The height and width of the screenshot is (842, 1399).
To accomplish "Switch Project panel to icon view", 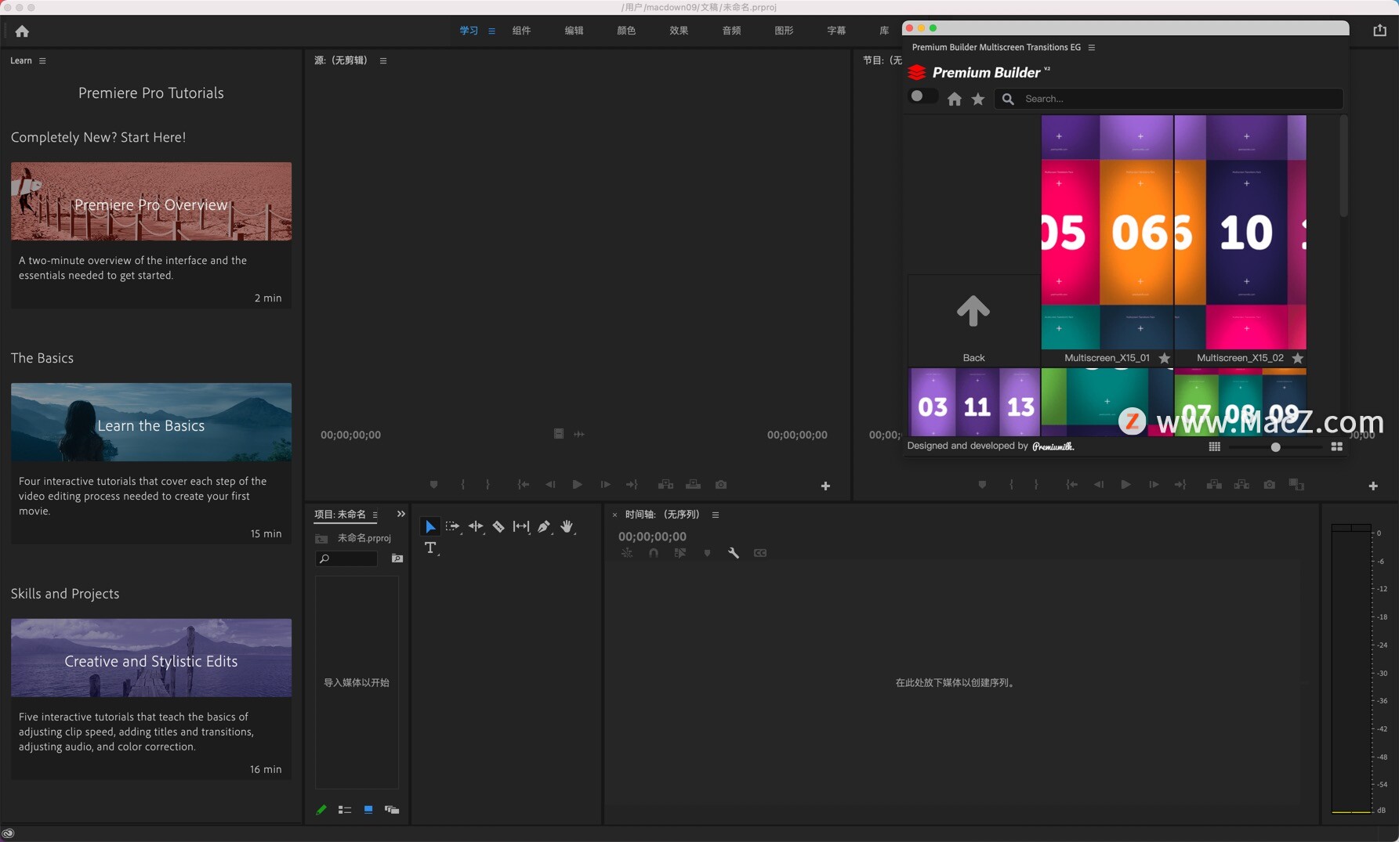I will point(368,810).
